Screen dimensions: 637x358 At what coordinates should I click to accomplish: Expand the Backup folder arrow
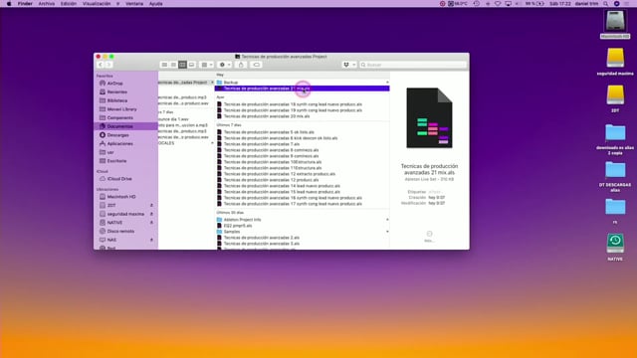(x=387, y=83)
